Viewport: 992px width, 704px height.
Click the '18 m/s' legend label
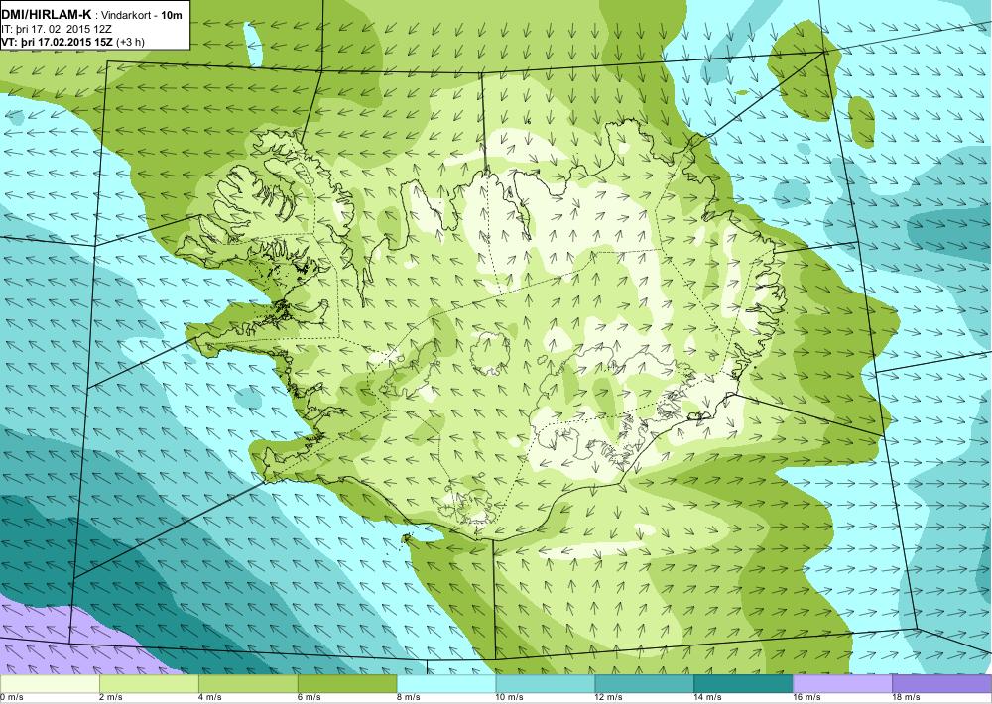point(907,698)
